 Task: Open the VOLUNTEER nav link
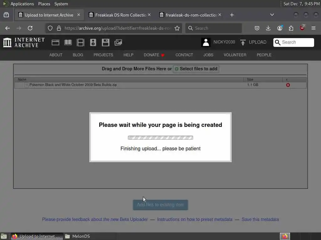pyautogui.click(x=235, y=55)
